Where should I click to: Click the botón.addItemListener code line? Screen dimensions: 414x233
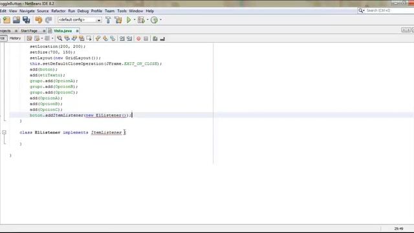[80, 115]
